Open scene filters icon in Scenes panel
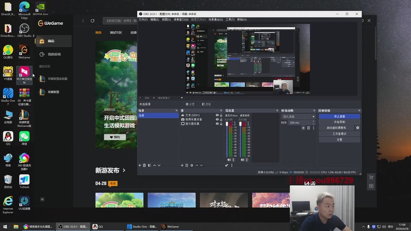This screenshot has height=231, width=411. click(x=150, y=165)
